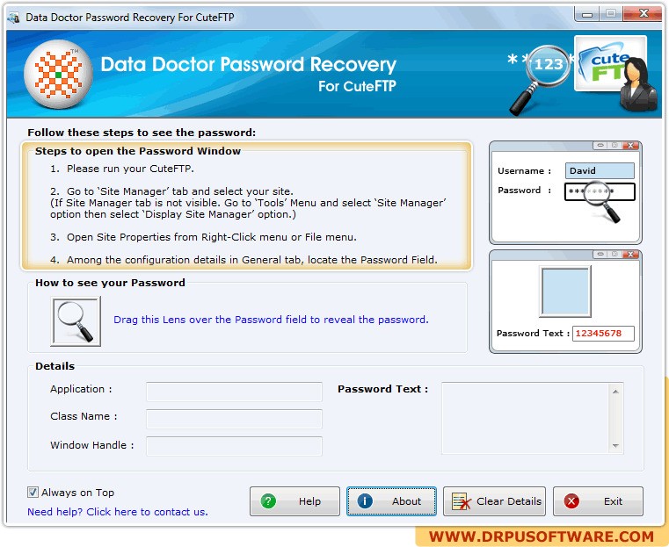Click the Class Name text field

(x=234, y=419)
